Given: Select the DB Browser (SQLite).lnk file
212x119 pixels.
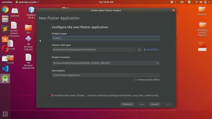Looking at the screenshot, I should click(28, 61).
